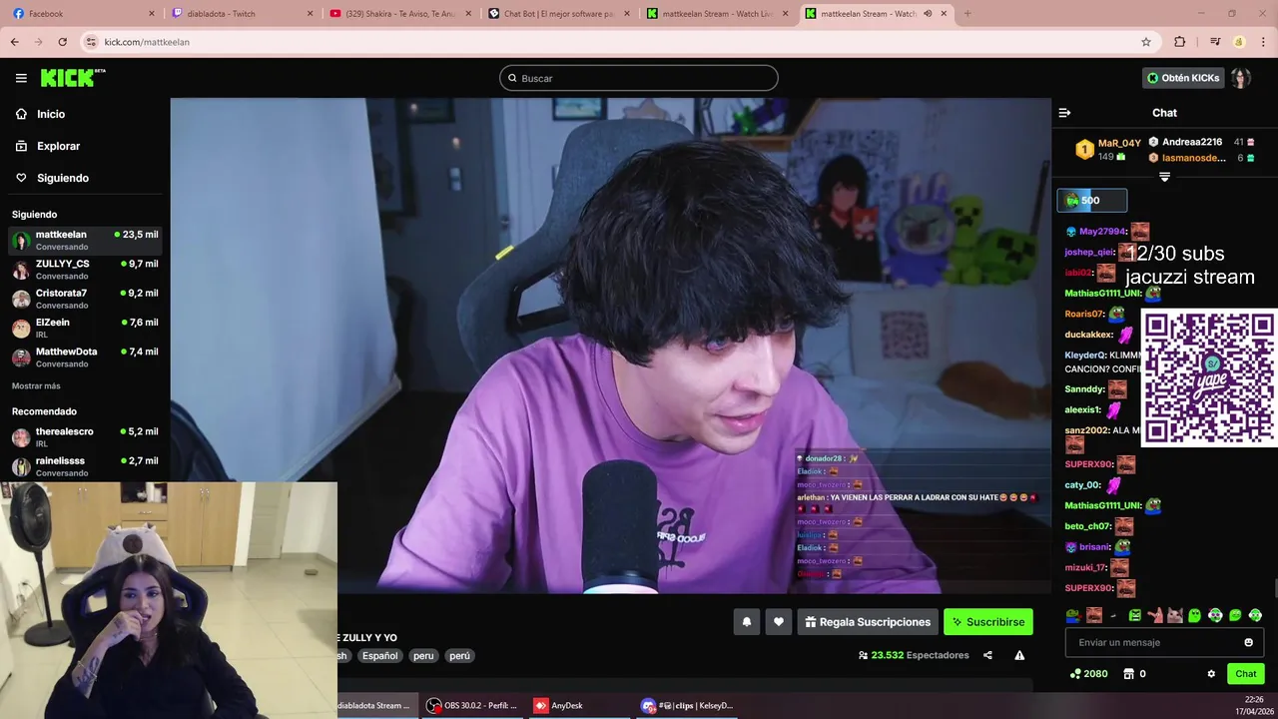Open the ElZeein followed channel
The image size is (1278, 719).
click(x=85, y=328)
